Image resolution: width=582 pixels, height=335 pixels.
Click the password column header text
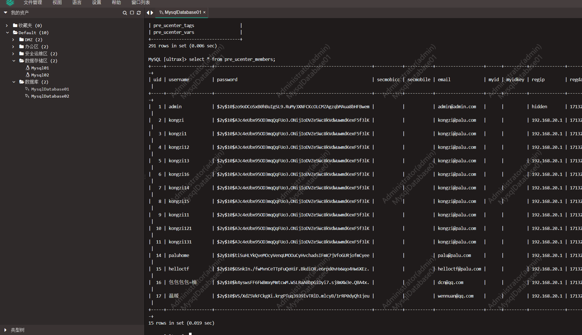[227, 80]
